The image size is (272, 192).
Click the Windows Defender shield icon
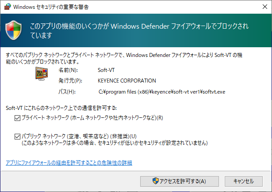[x=14, y=30]
